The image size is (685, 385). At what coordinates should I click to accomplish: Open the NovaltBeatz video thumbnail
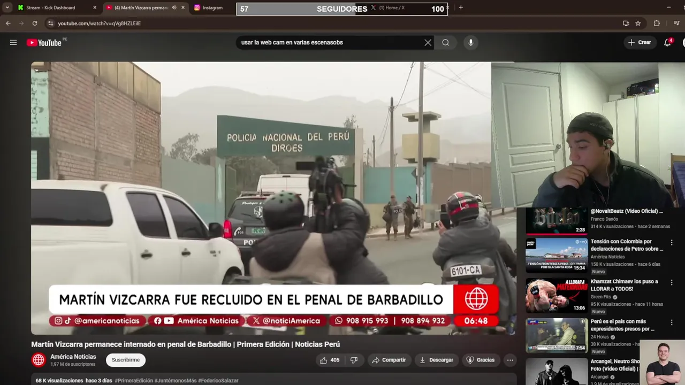tap(557, 221)
